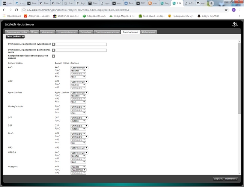Click info icon for disabled playlist extensions

coord(53,50)
